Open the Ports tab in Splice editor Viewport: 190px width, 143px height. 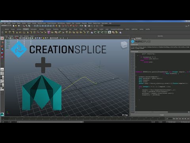[133, 39]
